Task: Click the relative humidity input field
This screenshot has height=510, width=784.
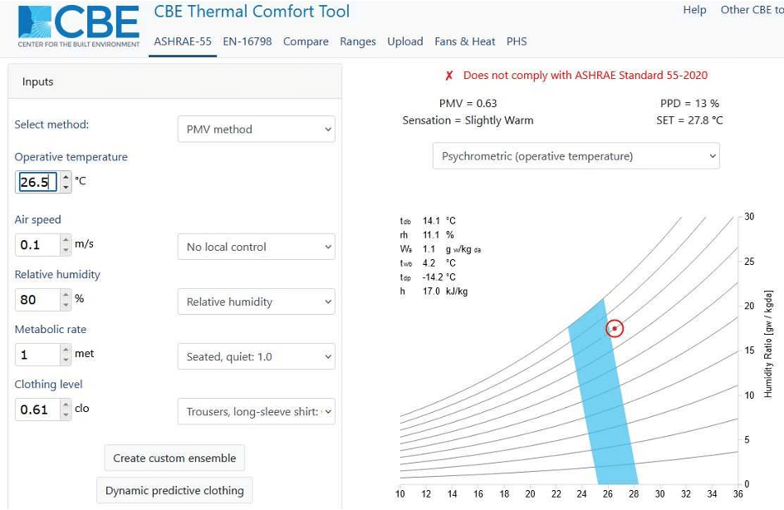Action: click(37, 300)
